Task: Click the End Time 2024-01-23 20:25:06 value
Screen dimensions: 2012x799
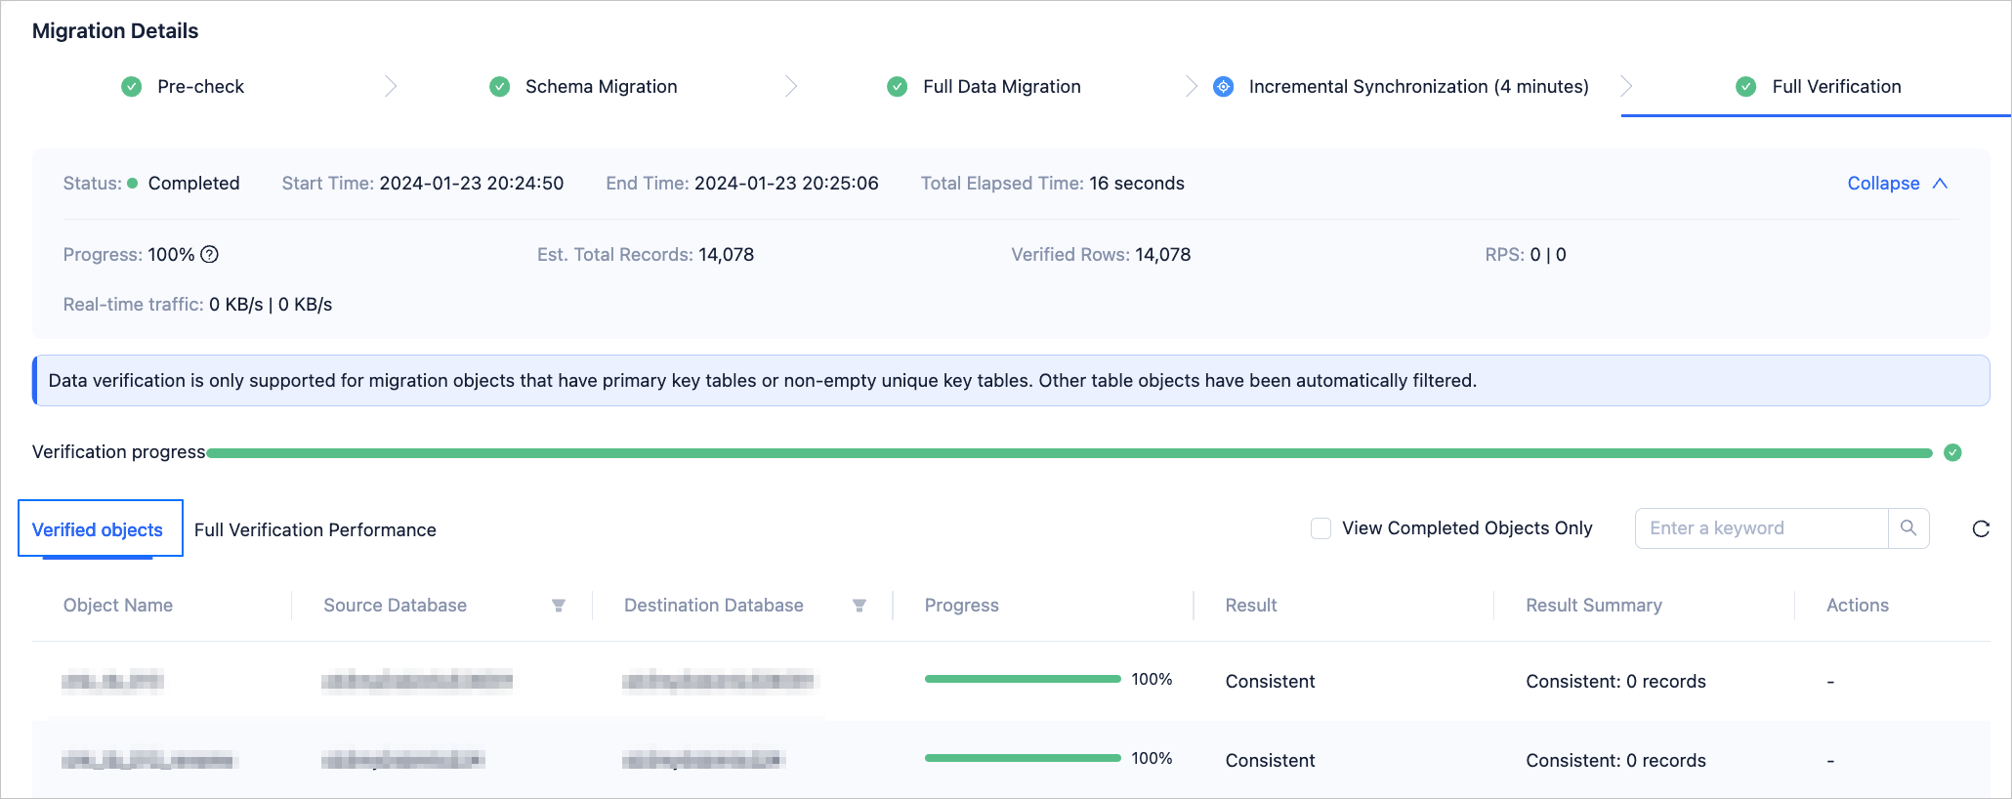Action: point(786,184)
